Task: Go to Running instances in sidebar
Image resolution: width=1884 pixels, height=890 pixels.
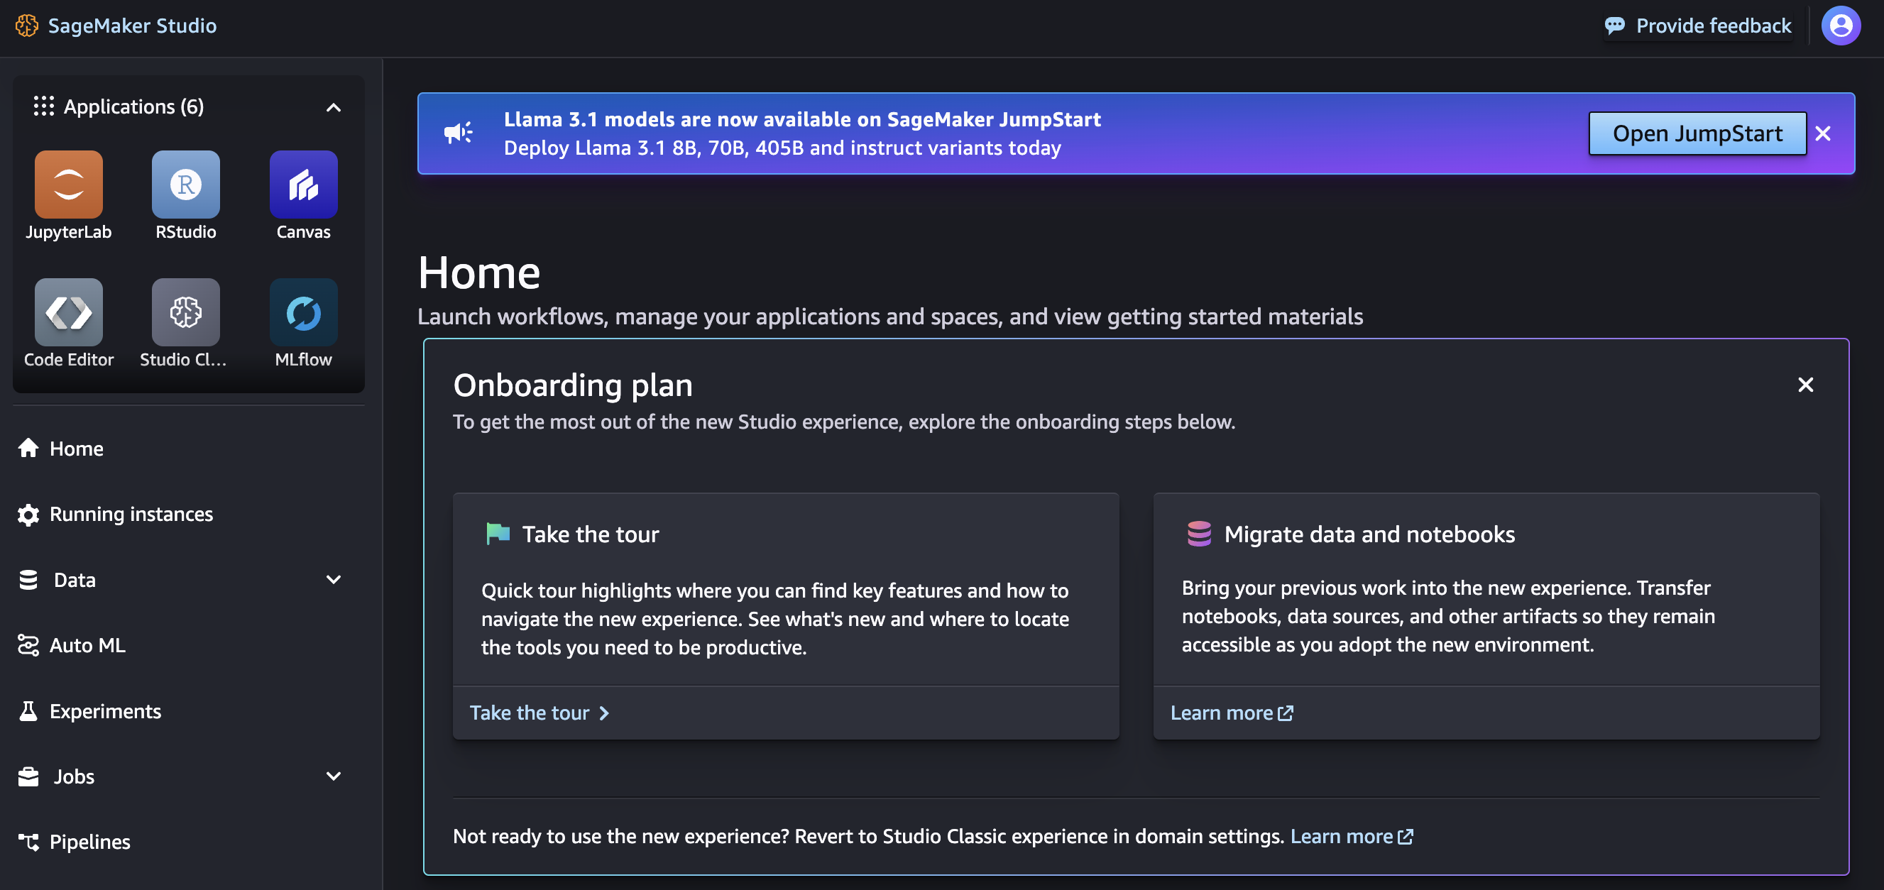Action: click(131, 514)
